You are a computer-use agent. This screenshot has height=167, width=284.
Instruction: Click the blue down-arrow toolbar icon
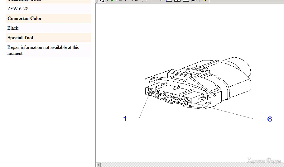[x=177, y=1]
